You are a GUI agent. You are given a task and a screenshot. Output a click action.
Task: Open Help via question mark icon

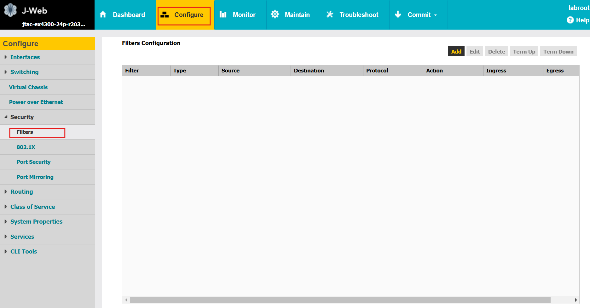(x=570, y=20)
